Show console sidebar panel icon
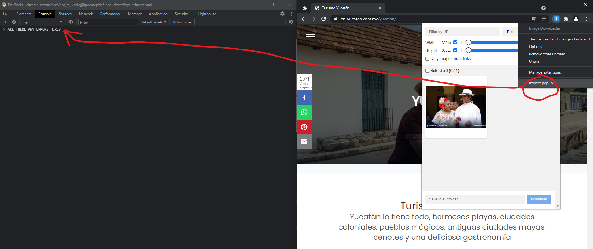 [x=5, y=22]
